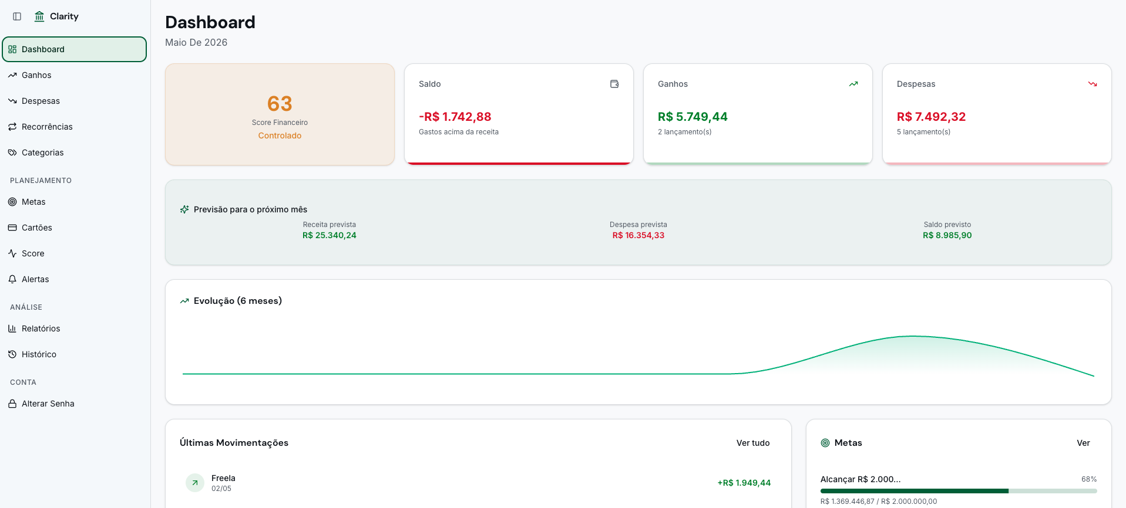Select Alterar Senha under Conta

pyautogui.click(x=75, y=404)
